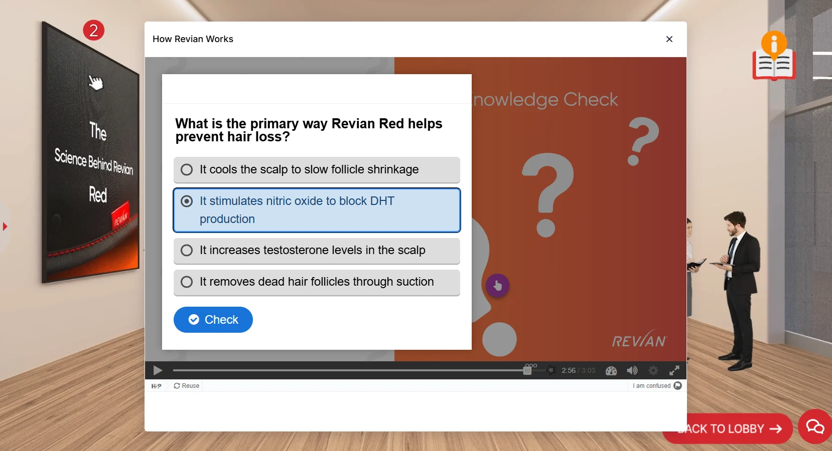Open playback speed gauge control

(x=611, y=371)
